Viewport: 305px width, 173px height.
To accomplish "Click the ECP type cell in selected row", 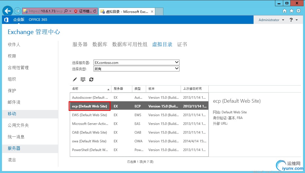I will [x=138, y=106].
